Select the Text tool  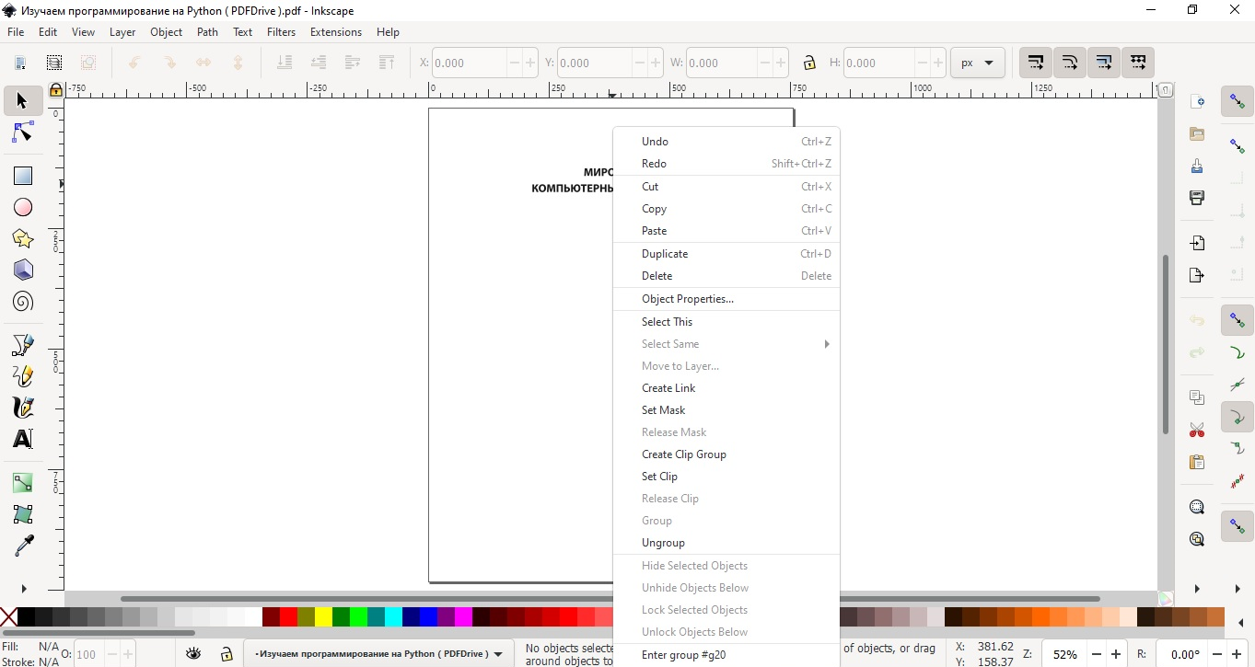[x=23, y=439]
